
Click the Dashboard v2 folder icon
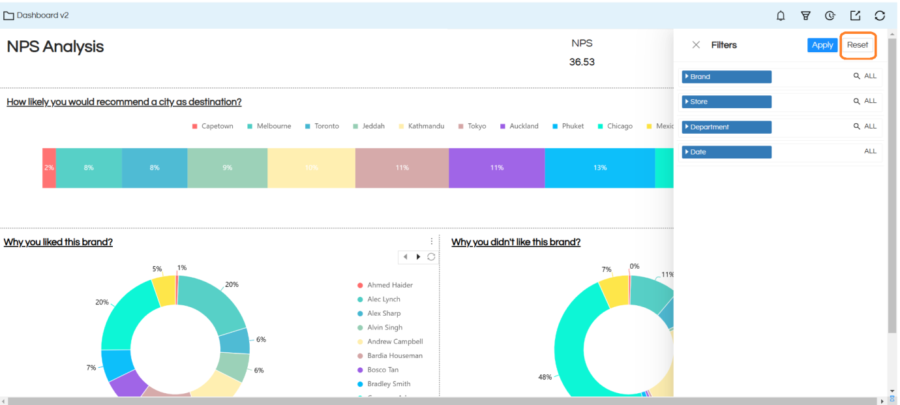pyautogui.click(x=9, y=16)
